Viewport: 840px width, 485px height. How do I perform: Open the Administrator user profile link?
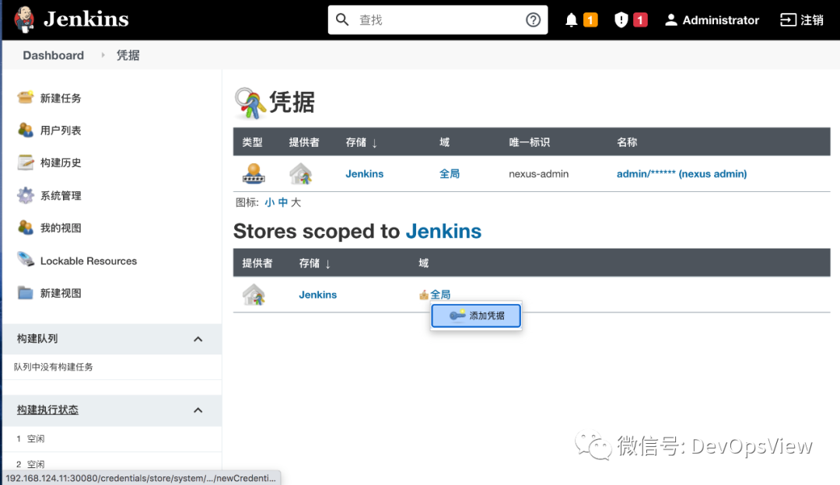tap(712, 20)
